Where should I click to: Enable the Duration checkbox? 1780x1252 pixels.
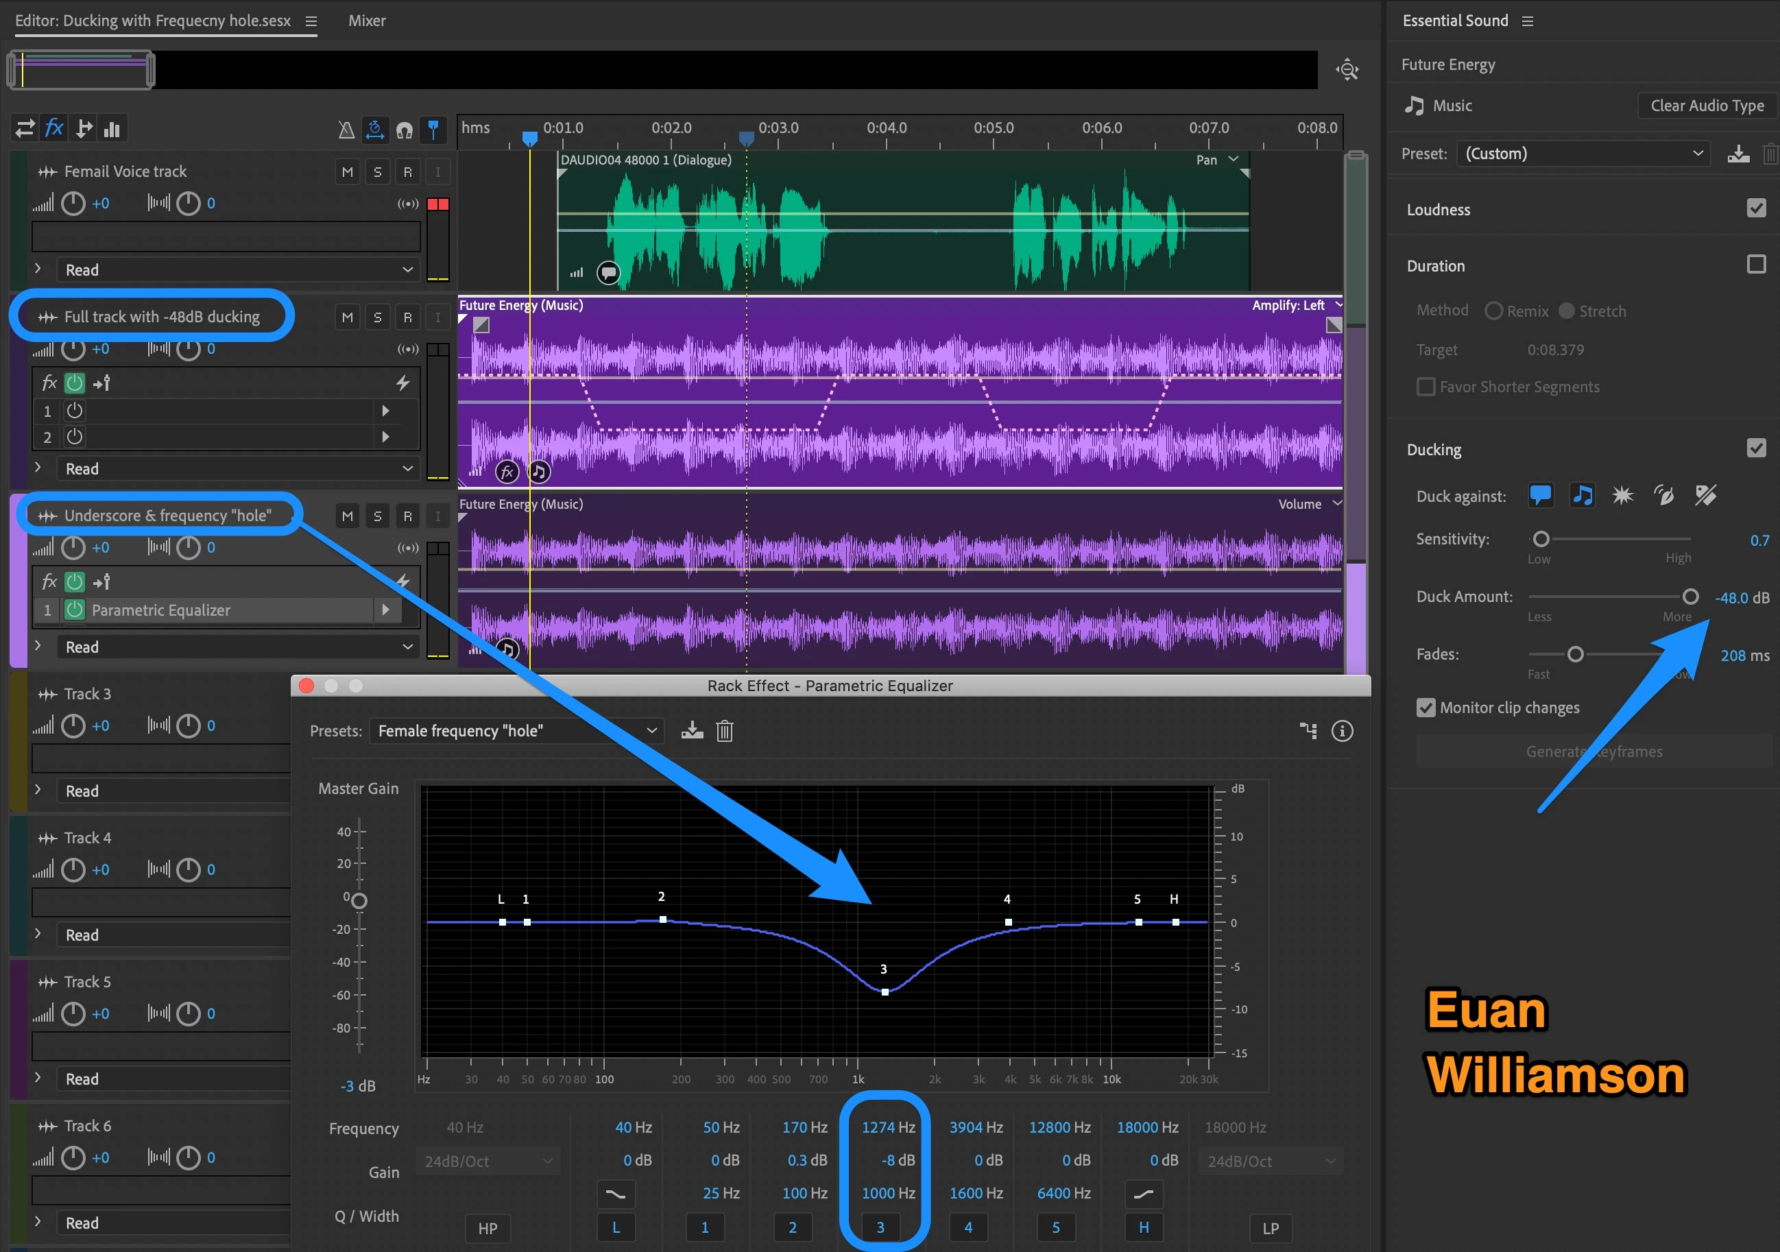click(1756, 265)
